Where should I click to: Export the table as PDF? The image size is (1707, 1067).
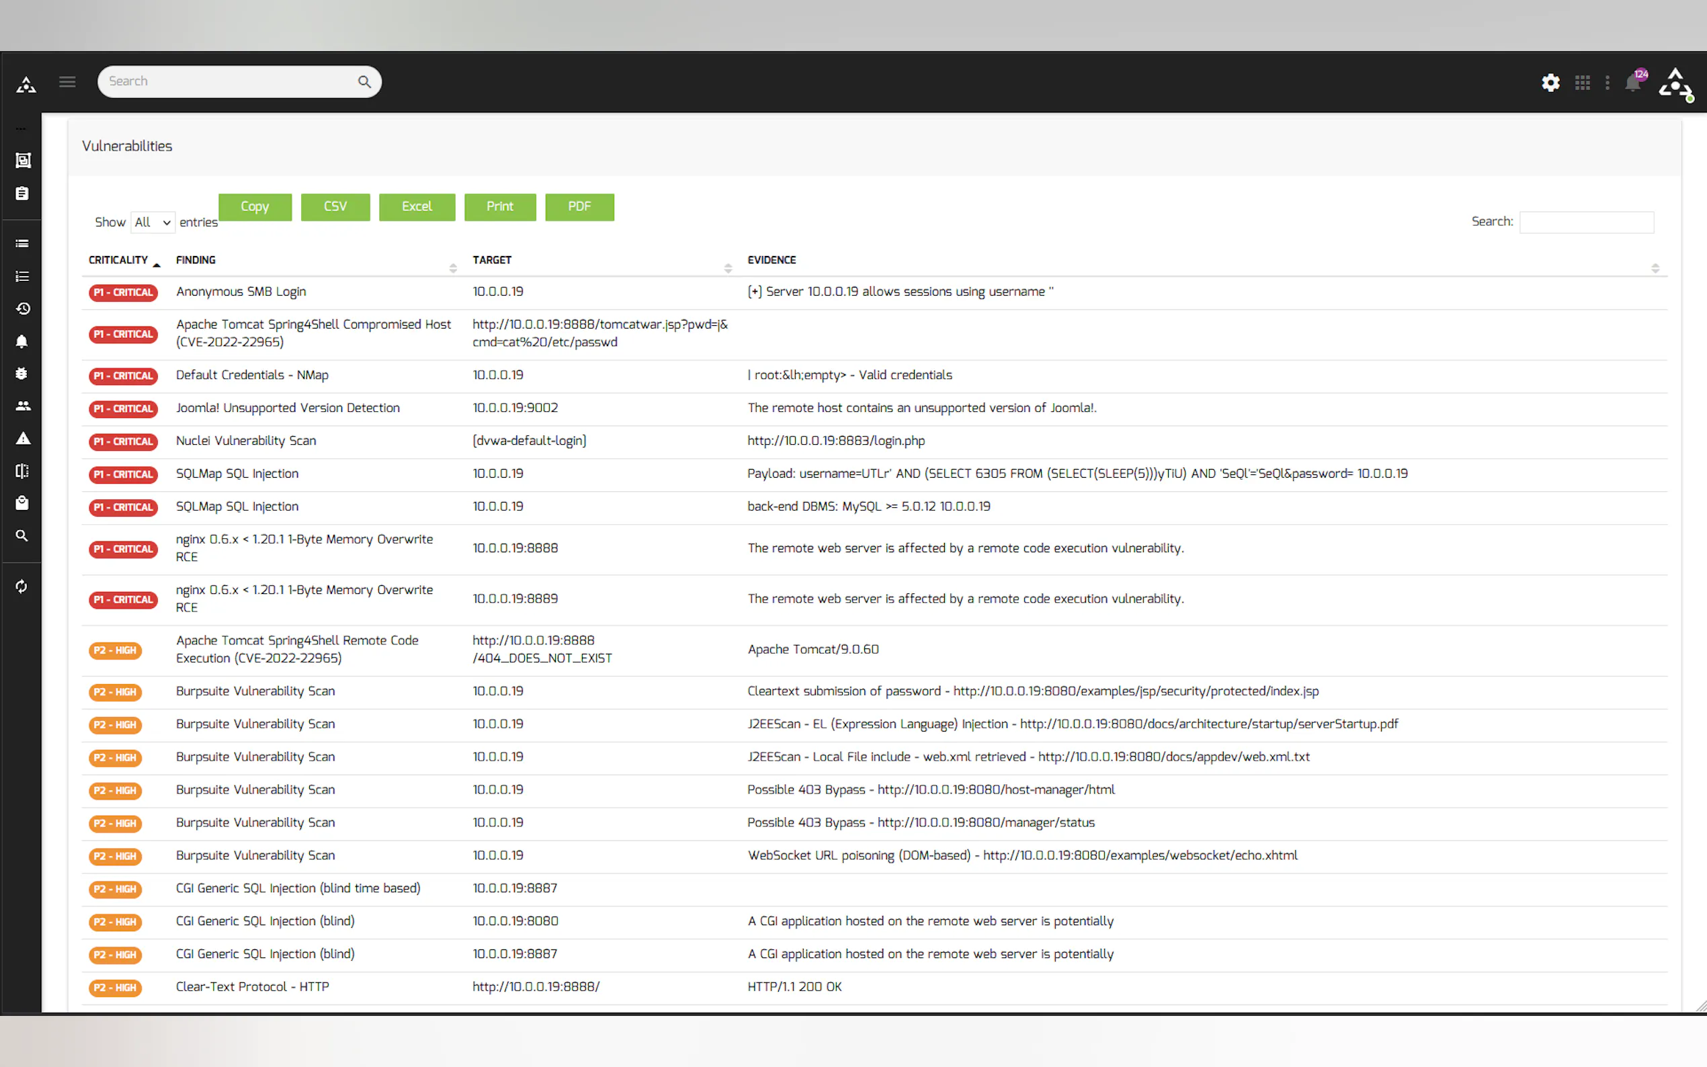pyautogui.click(x=579, y=207)
